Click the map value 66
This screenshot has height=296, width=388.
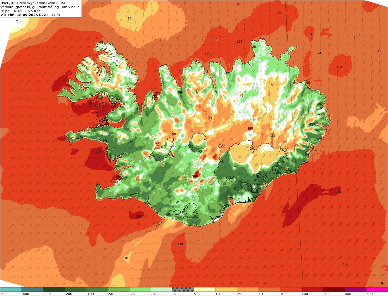(x=239, y=4)
